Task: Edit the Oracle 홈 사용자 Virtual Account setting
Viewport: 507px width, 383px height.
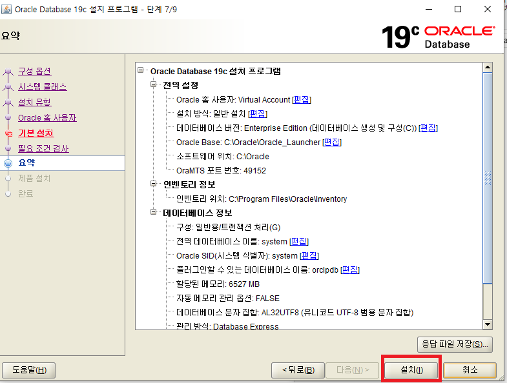Action: (302, 100)
